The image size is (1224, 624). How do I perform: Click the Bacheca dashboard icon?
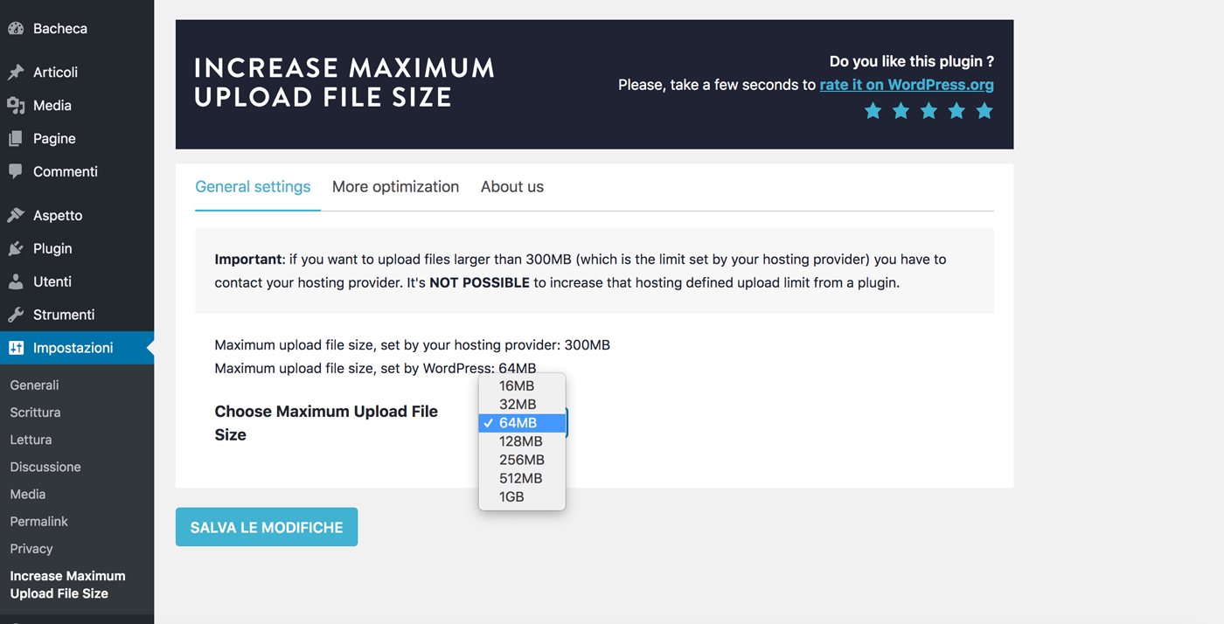tap(16, 29)
